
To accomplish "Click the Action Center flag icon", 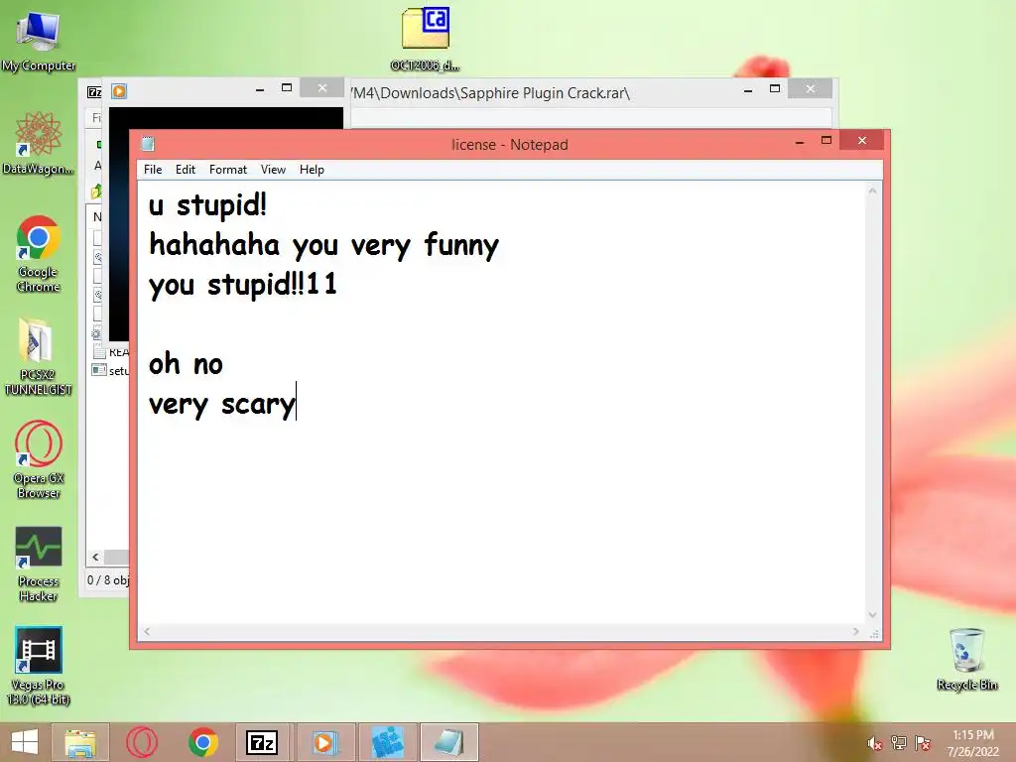I will pos(923,743).
